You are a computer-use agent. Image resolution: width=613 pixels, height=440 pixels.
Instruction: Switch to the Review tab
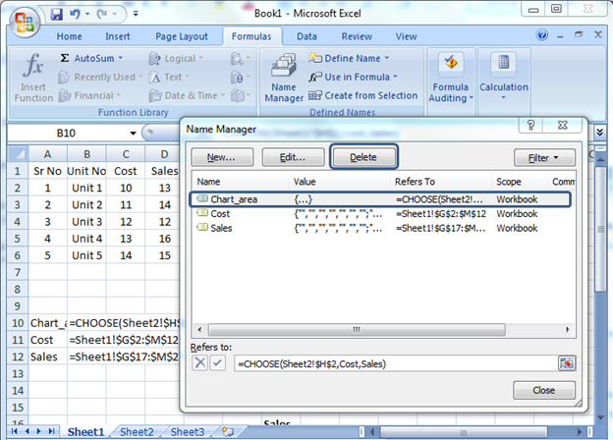point(357,36)
